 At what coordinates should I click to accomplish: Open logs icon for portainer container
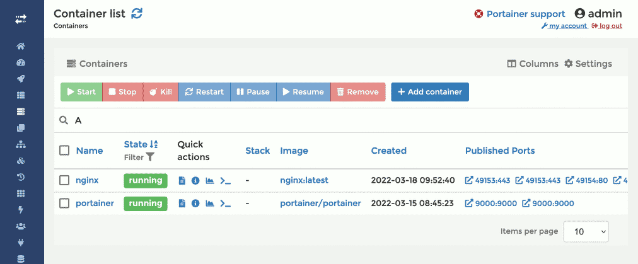(182, 203)
